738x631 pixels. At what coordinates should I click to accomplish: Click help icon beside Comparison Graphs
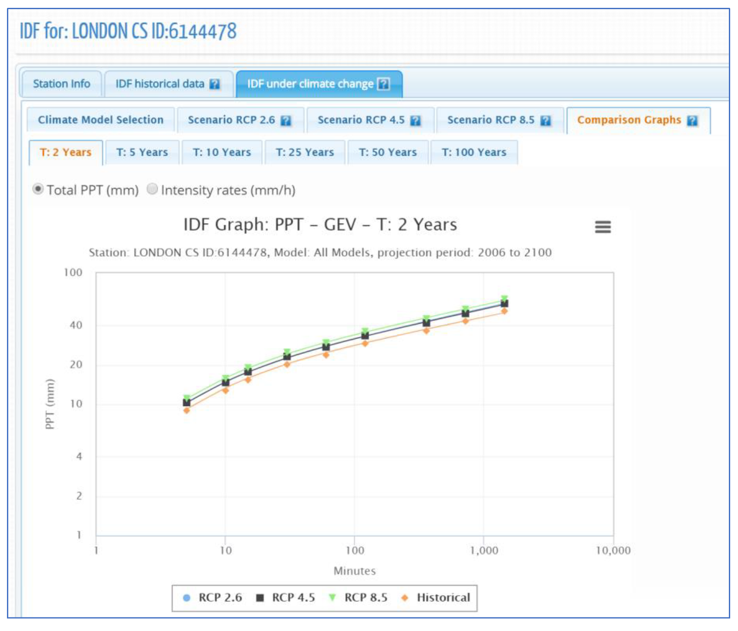(692, 121)
